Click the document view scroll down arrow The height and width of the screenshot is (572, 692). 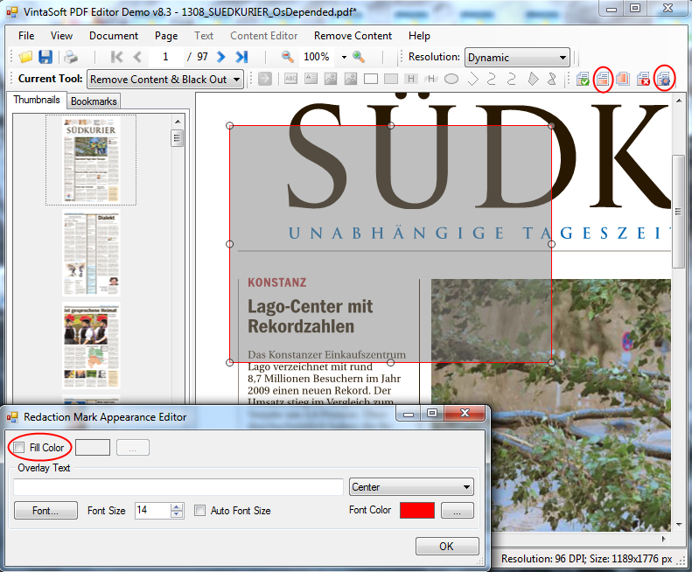679,525
